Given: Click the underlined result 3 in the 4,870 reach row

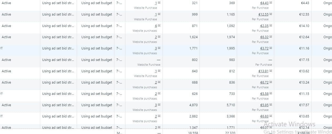Looking at the screenshot, I should click(x=156, y=105).
